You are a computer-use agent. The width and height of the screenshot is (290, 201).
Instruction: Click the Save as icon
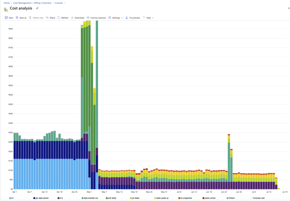point(17,18)
